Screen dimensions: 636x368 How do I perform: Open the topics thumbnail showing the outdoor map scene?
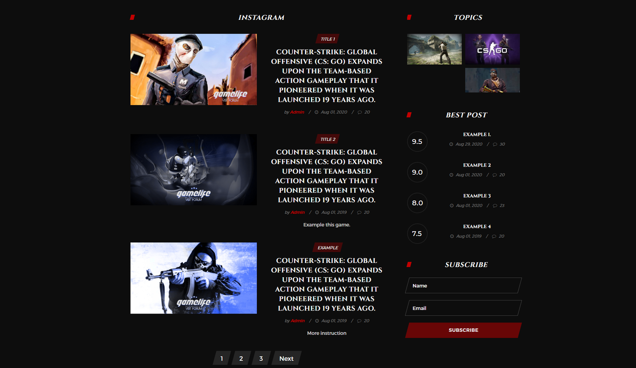[x=434, y=49]
